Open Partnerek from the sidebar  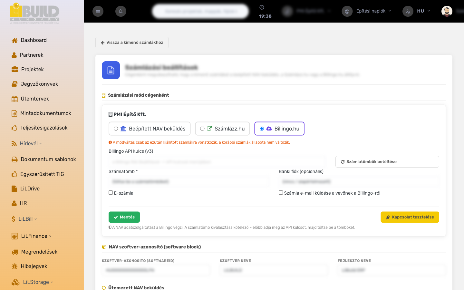[x=32, y=55]
